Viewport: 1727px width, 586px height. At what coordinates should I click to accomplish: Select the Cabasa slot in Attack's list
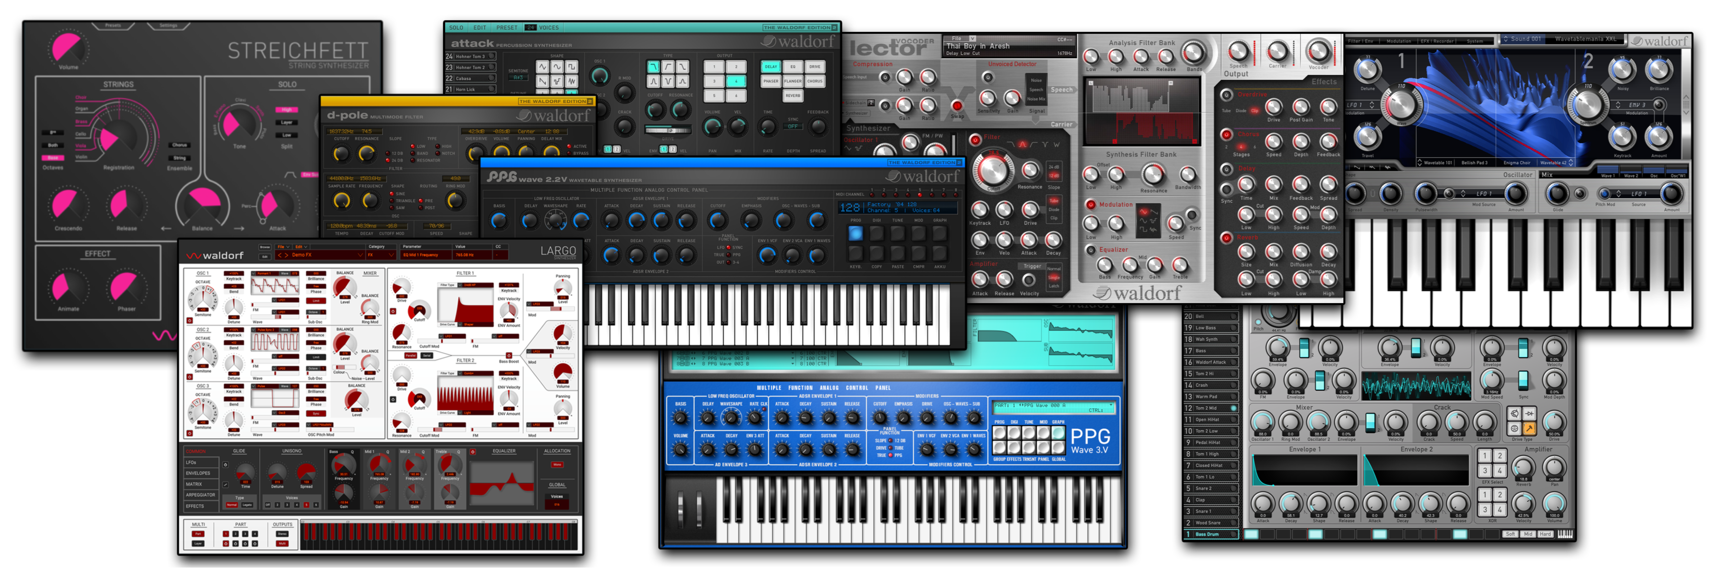click(470, 78)
